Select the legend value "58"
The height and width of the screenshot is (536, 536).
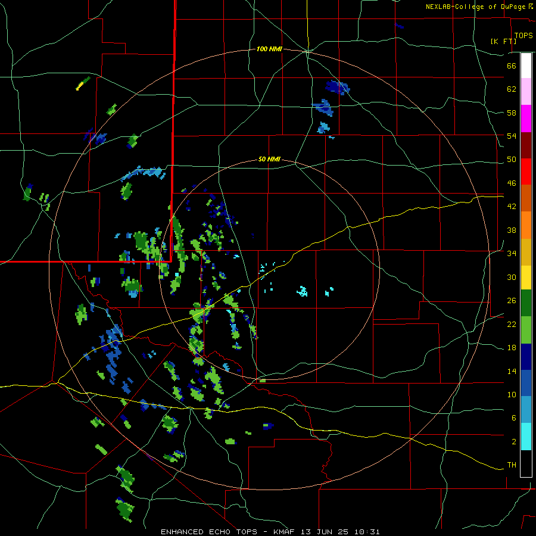pos(512,113)
